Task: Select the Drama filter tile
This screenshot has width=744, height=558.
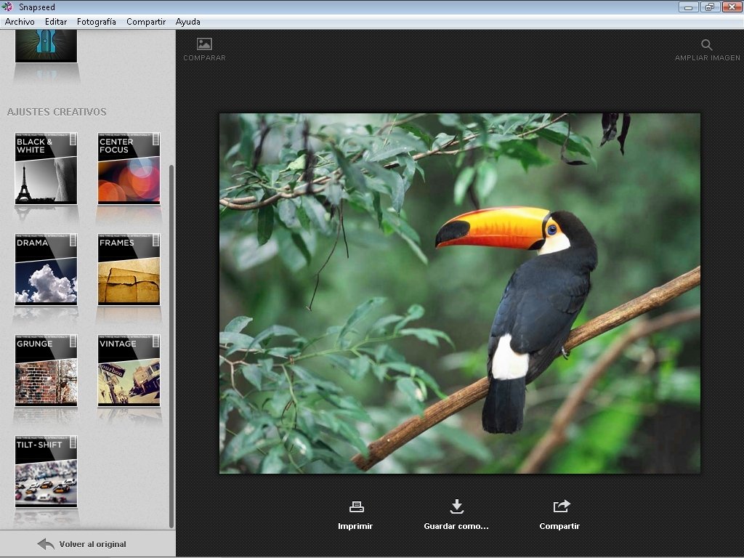Action: click(x=46, y=270)
